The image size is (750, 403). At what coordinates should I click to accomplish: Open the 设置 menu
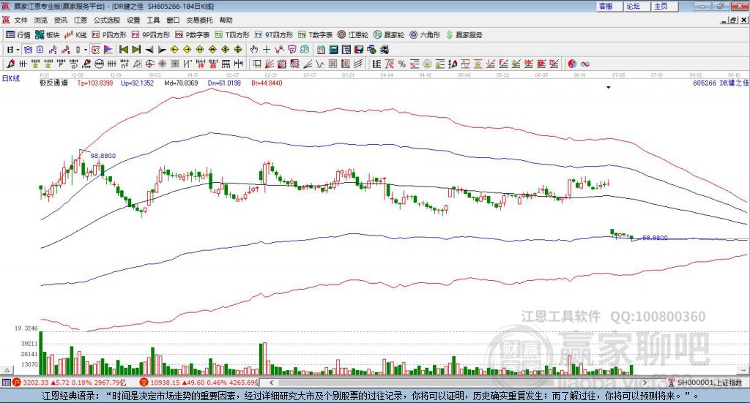point(133,20)
